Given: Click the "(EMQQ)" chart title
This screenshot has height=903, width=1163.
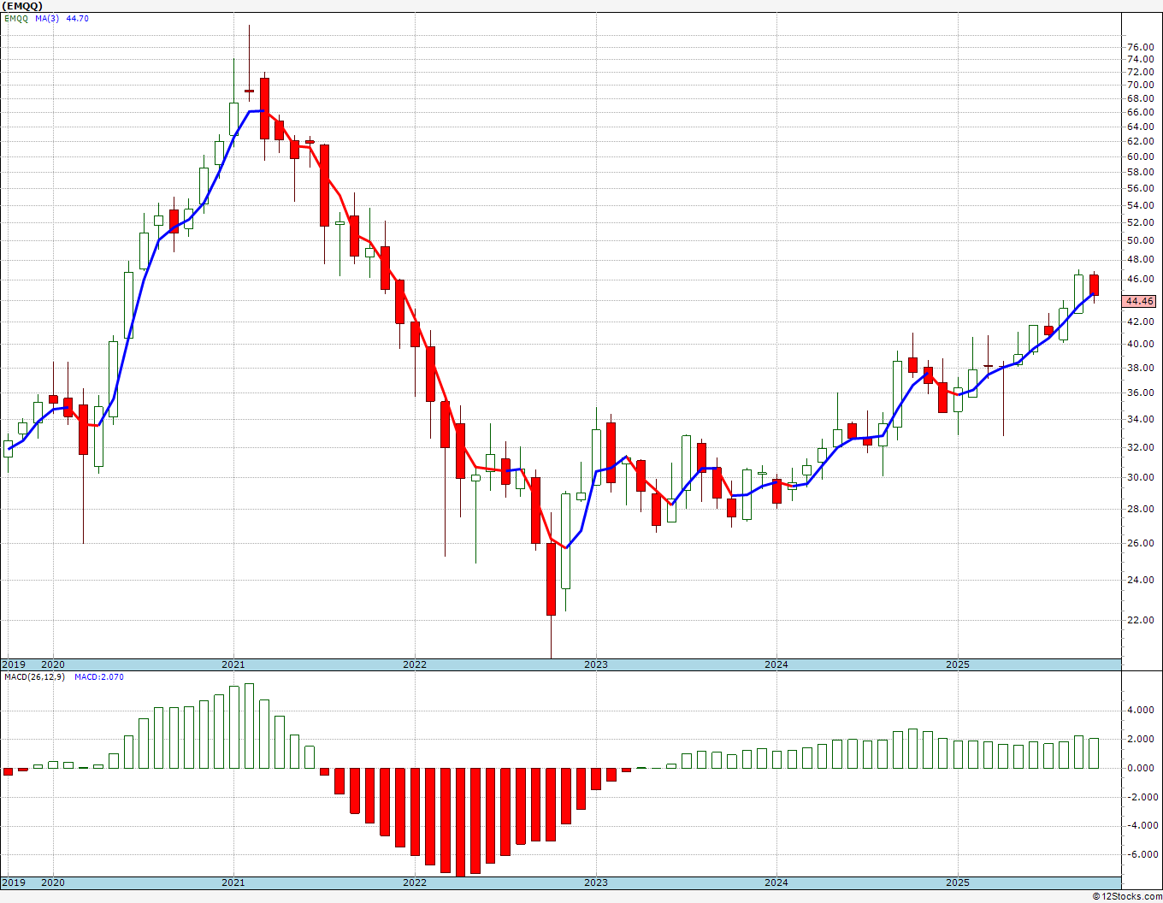Looking at the screenshot, I should (22, 6).
